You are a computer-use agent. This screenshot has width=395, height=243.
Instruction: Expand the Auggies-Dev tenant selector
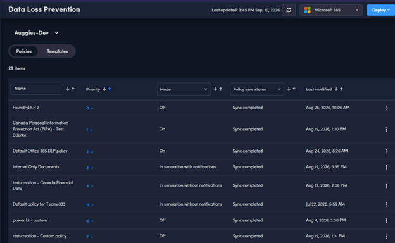click(x=36, y=33)
